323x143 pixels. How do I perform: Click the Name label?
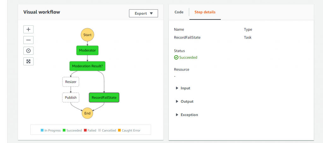click(179, 29)
